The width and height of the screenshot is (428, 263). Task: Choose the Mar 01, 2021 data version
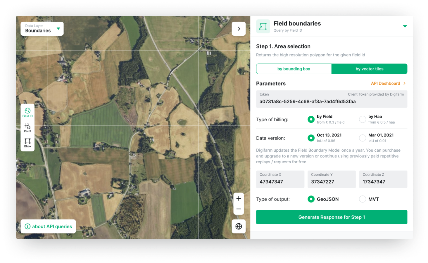coord(362,138)
